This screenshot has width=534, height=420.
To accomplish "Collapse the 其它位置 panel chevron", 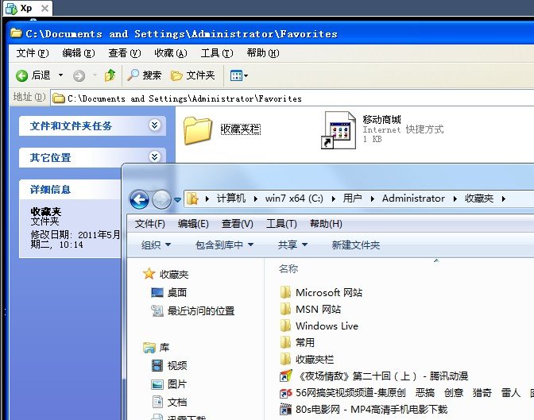I will (155, 156).
